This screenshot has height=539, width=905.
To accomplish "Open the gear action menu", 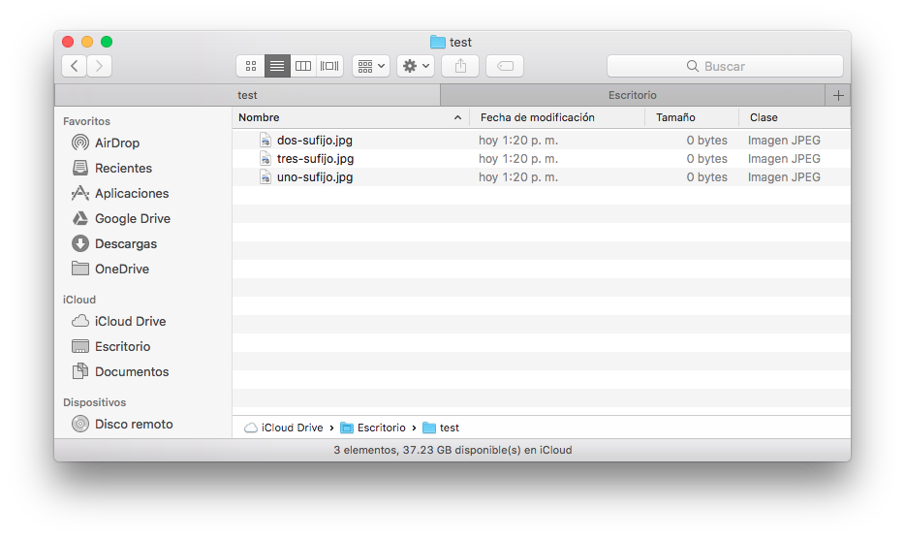I will 416,66.
